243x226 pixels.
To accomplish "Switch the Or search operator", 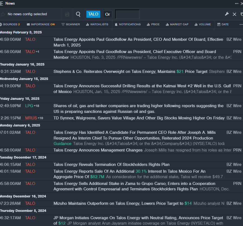I will pyautogui.click(x=108, y=14).
